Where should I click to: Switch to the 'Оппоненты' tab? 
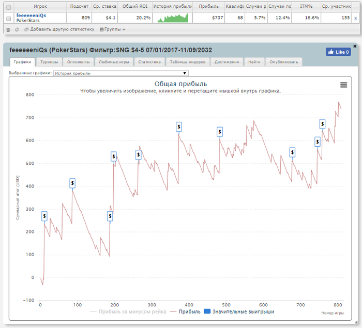pos(78,62)
